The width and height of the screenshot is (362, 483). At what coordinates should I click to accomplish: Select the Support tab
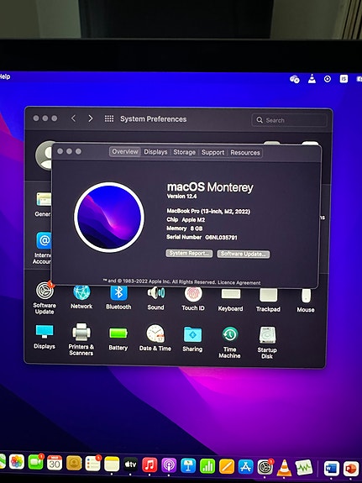pos(212,153)
